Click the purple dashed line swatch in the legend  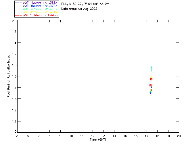click(18, 3)
